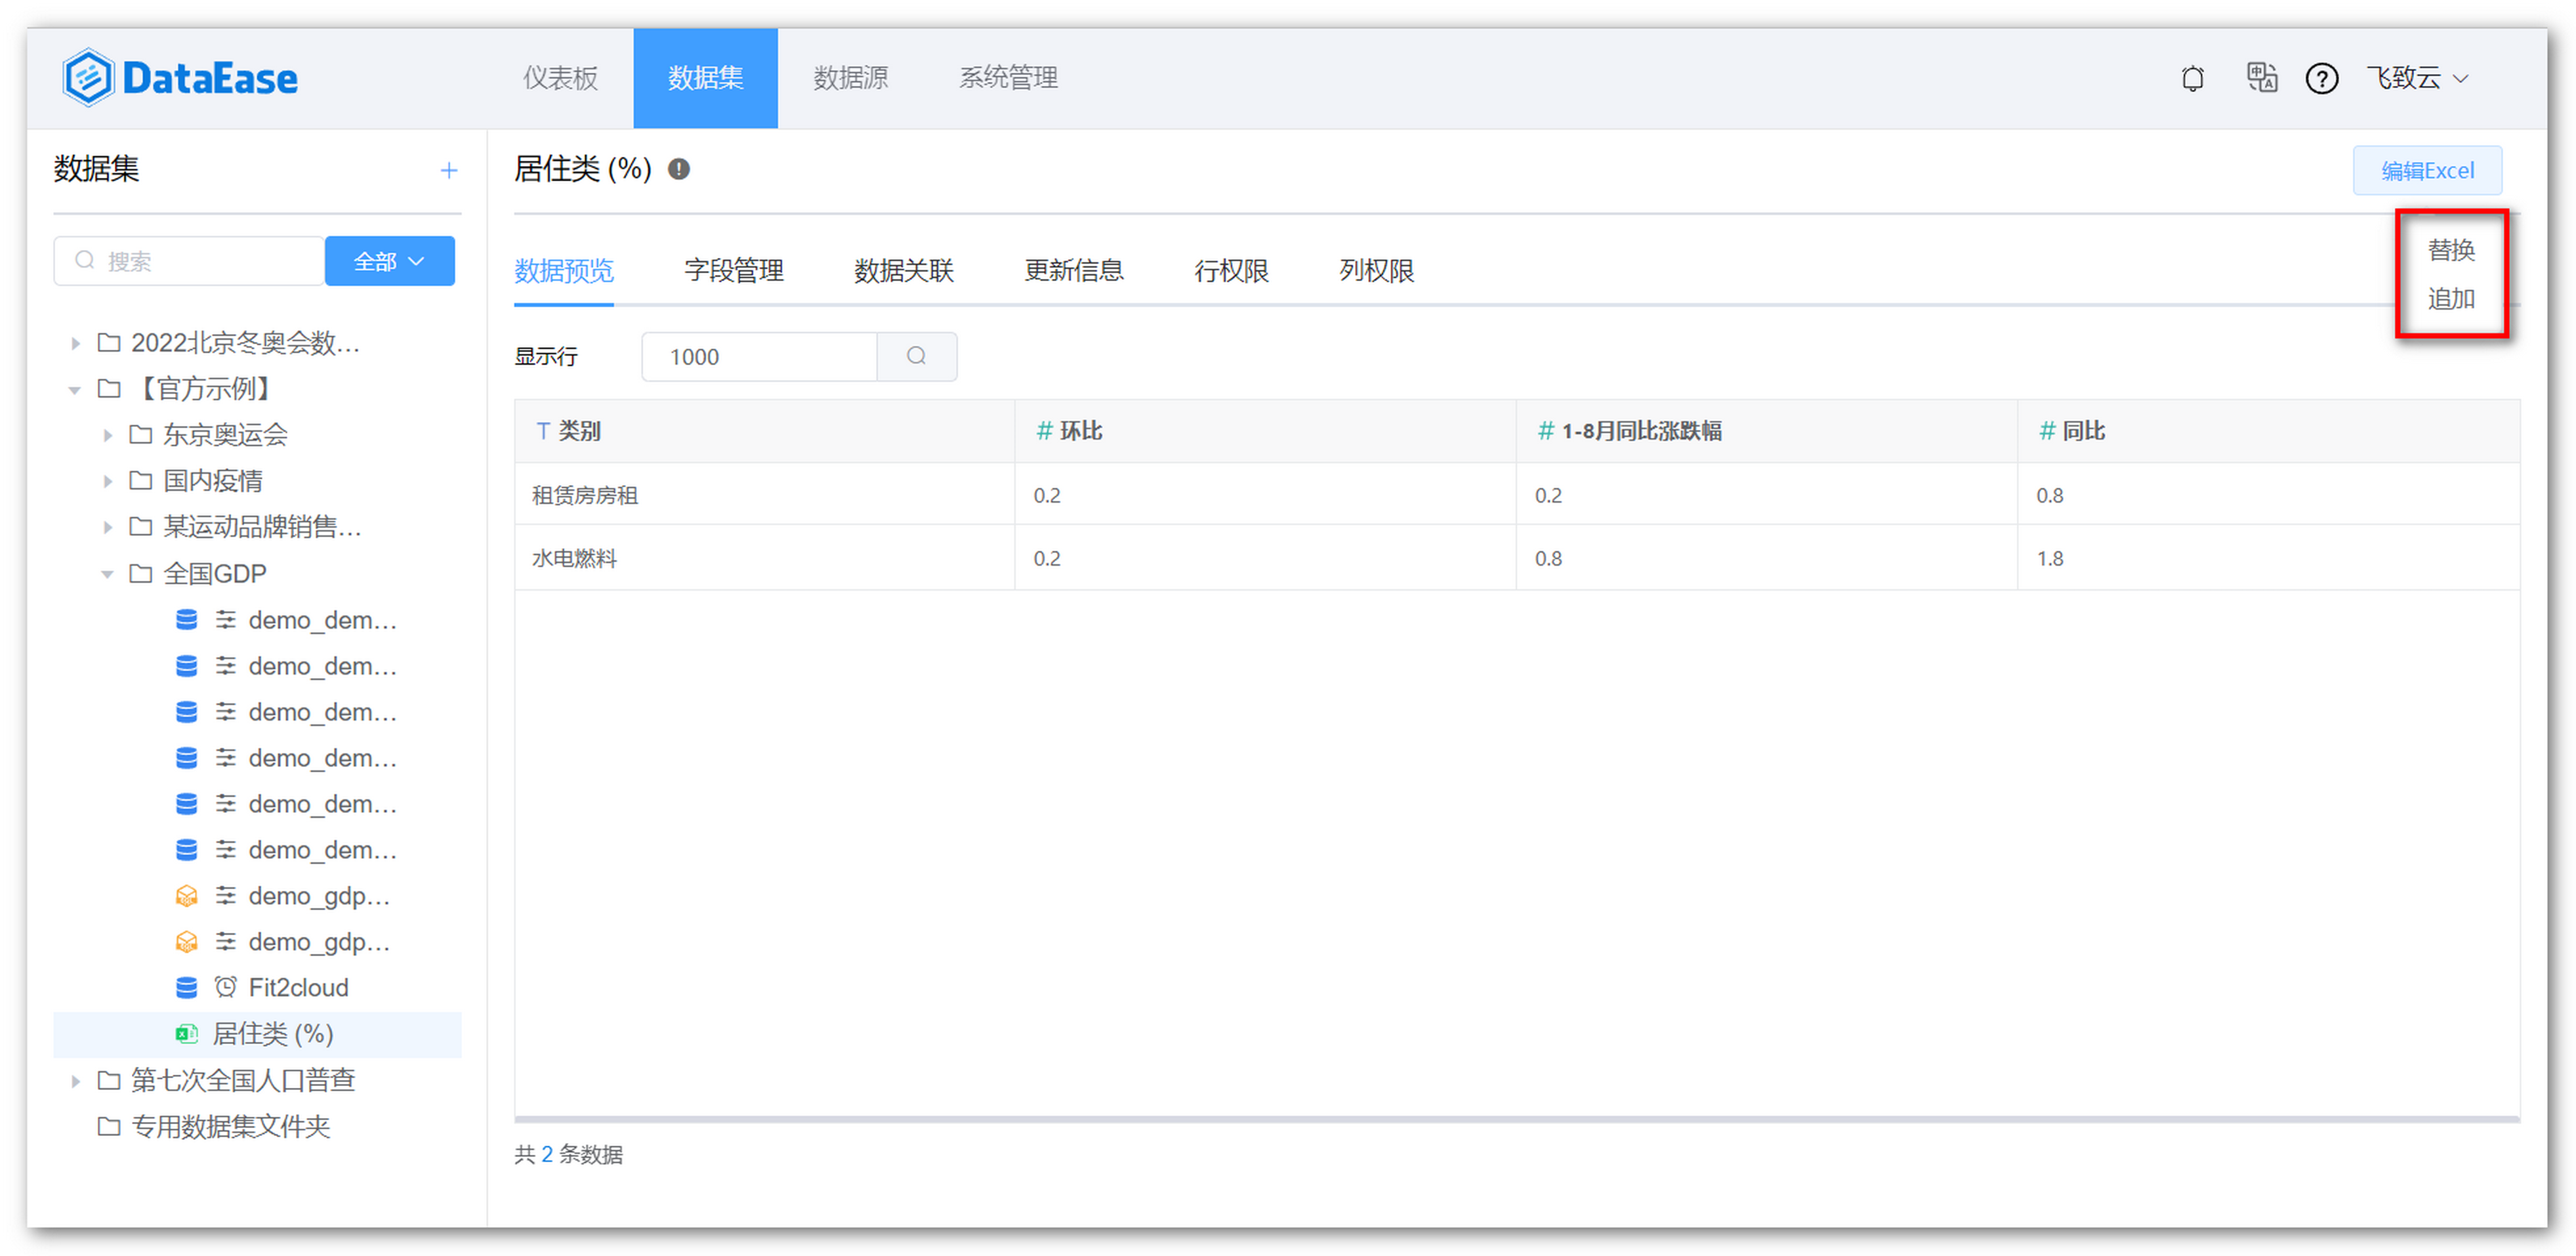This screenshot has width=2576, height=1256.
Task: Click the orange SQL icon of demo_gdp dataset
Action: coord(186,896)
